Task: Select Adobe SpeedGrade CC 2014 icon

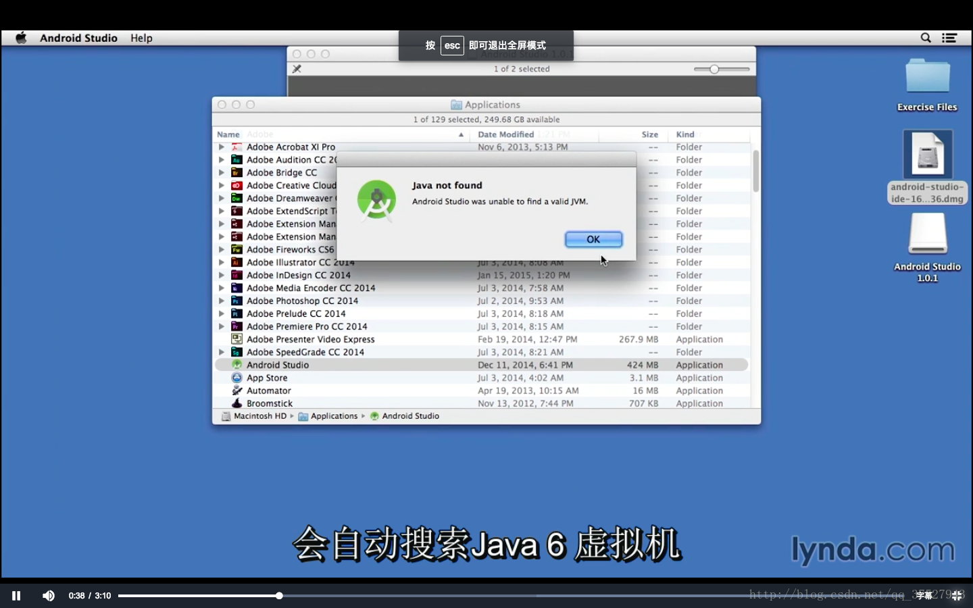Action: (236, 352)
